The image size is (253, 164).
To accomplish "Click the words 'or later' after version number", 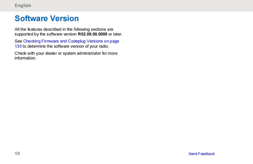I will (x=115, y=34).
